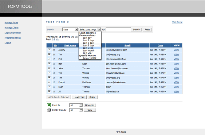This screenshot has width=205, height=135.
Task: Click the Search button
Action: pyautogui.click(x=136, y=30)
